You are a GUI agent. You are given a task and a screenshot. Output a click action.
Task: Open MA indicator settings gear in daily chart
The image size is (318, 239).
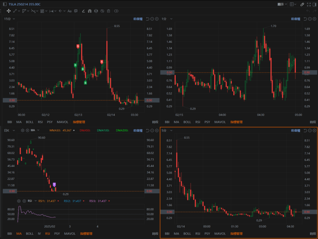click(x=22, y=130)
